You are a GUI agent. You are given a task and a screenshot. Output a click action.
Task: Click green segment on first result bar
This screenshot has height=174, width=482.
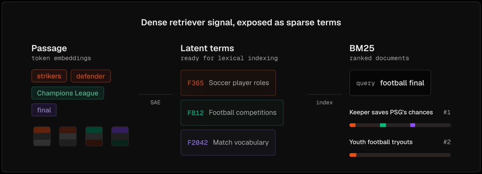(383, 125)
